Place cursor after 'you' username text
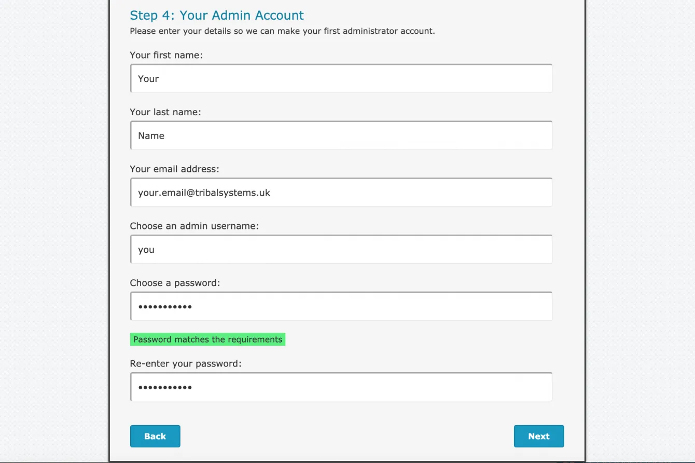The height and width of the screenshot is (463, 695). pos(156,250)
